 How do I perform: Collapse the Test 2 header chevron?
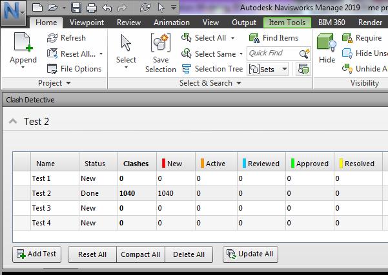pyautogui.click(x=13, y=121)
